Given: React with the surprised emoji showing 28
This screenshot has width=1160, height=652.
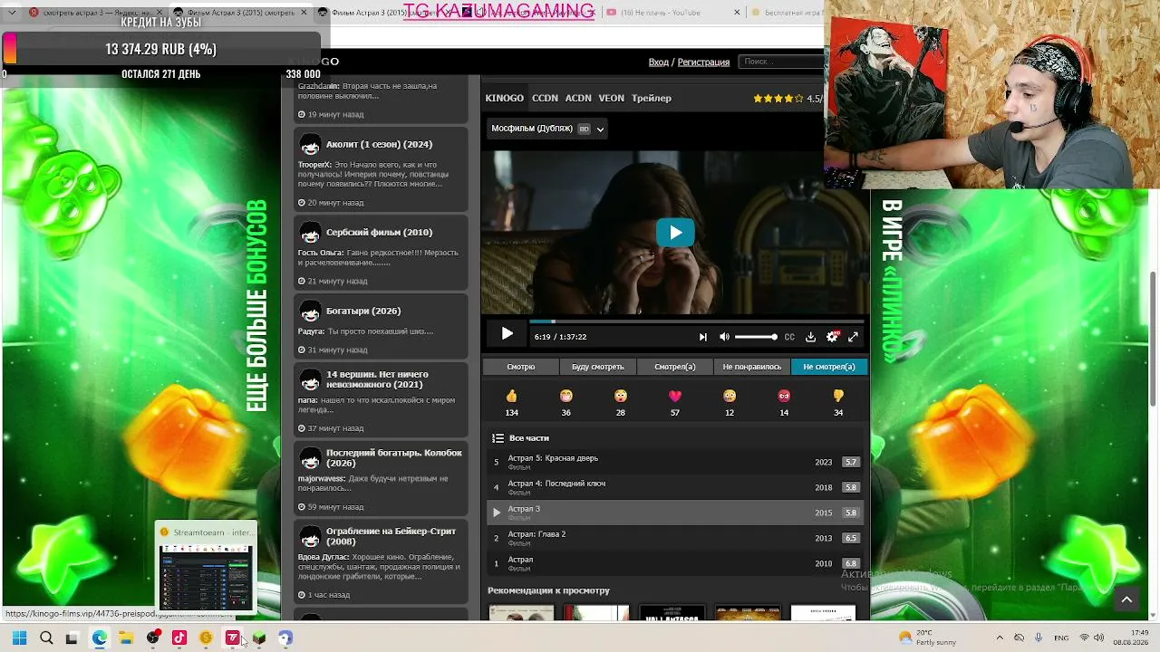Looking at the screenshot, I should click(621, 396).
